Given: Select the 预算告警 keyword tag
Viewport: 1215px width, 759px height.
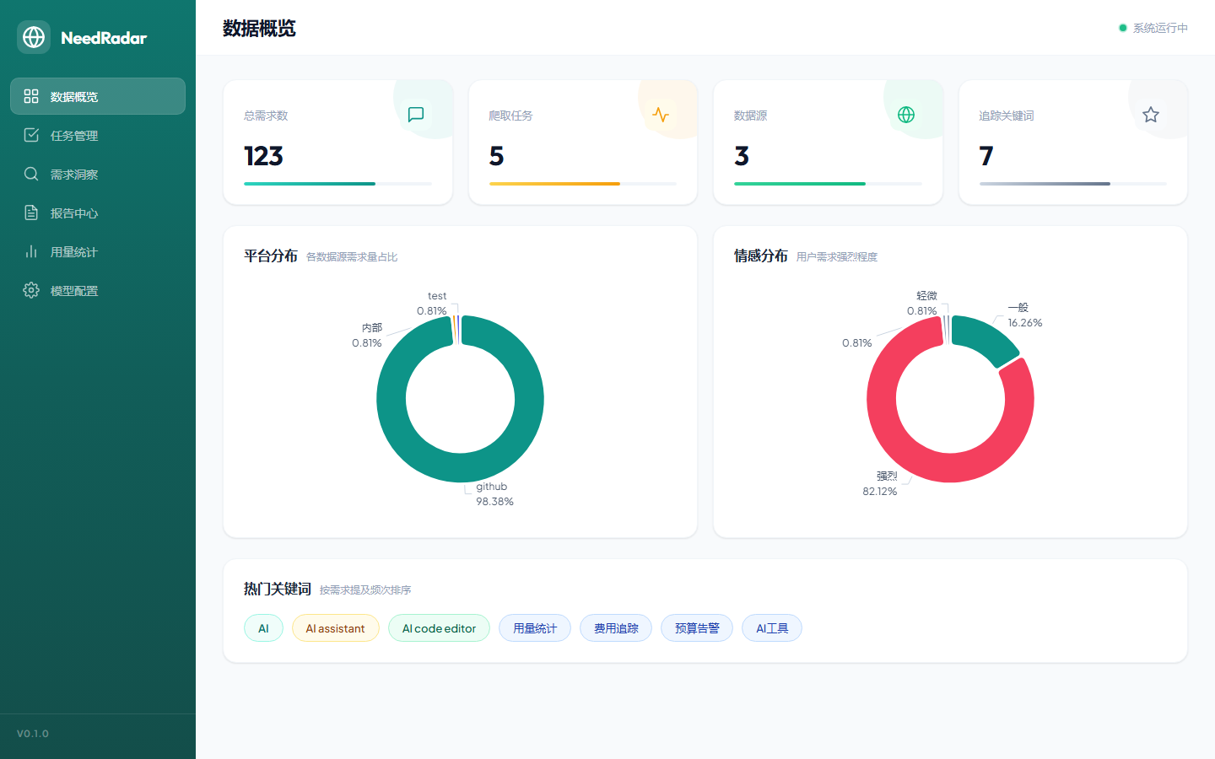Looking at the screenshot, I should pyautogui.click(x=697, y=628).
